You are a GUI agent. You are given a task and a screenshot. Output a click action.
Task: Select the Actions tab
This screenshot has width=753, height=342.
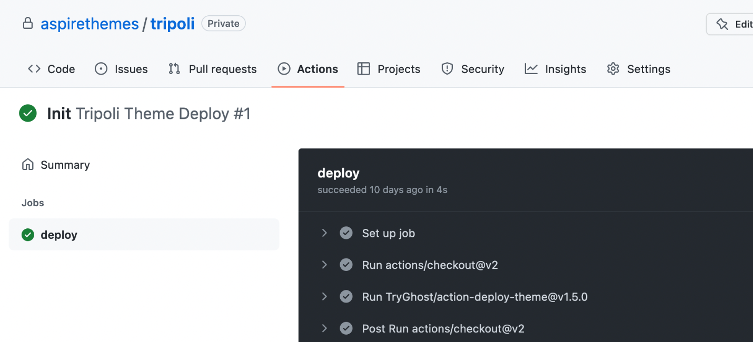pyautogui.click(x=308, y=69)
